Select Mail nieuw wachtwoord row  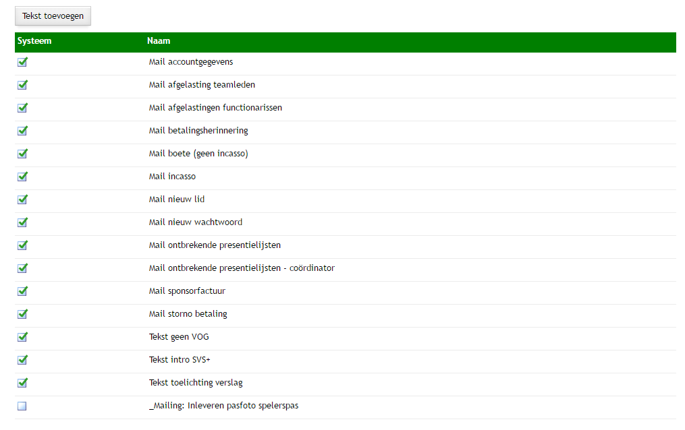[195, 222]
